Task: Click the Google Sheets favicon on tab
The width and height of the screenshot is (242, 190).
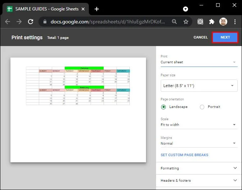Action: [10, 9]
